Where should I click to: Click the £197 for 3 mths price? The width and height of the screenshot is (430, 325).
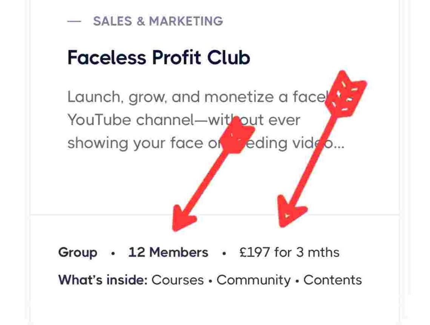(289, 252)
